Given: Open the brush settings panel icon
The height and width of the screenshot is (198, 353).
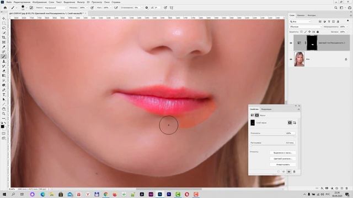Looking at the screenshot, I should [31, 8].
